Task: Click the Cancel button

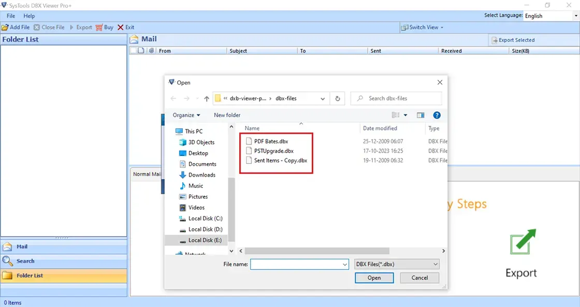Action: [419, 278]
